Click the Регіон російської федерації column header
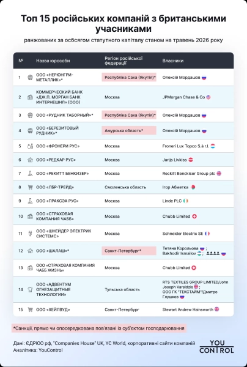This screenshot has height=367, width=247. (x=123, y=61)
